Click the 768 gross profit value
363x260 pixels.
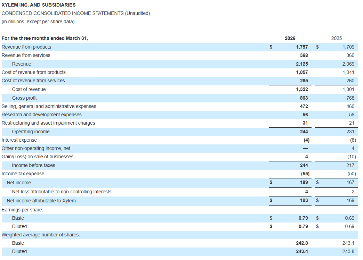click(x=350, y=98)
